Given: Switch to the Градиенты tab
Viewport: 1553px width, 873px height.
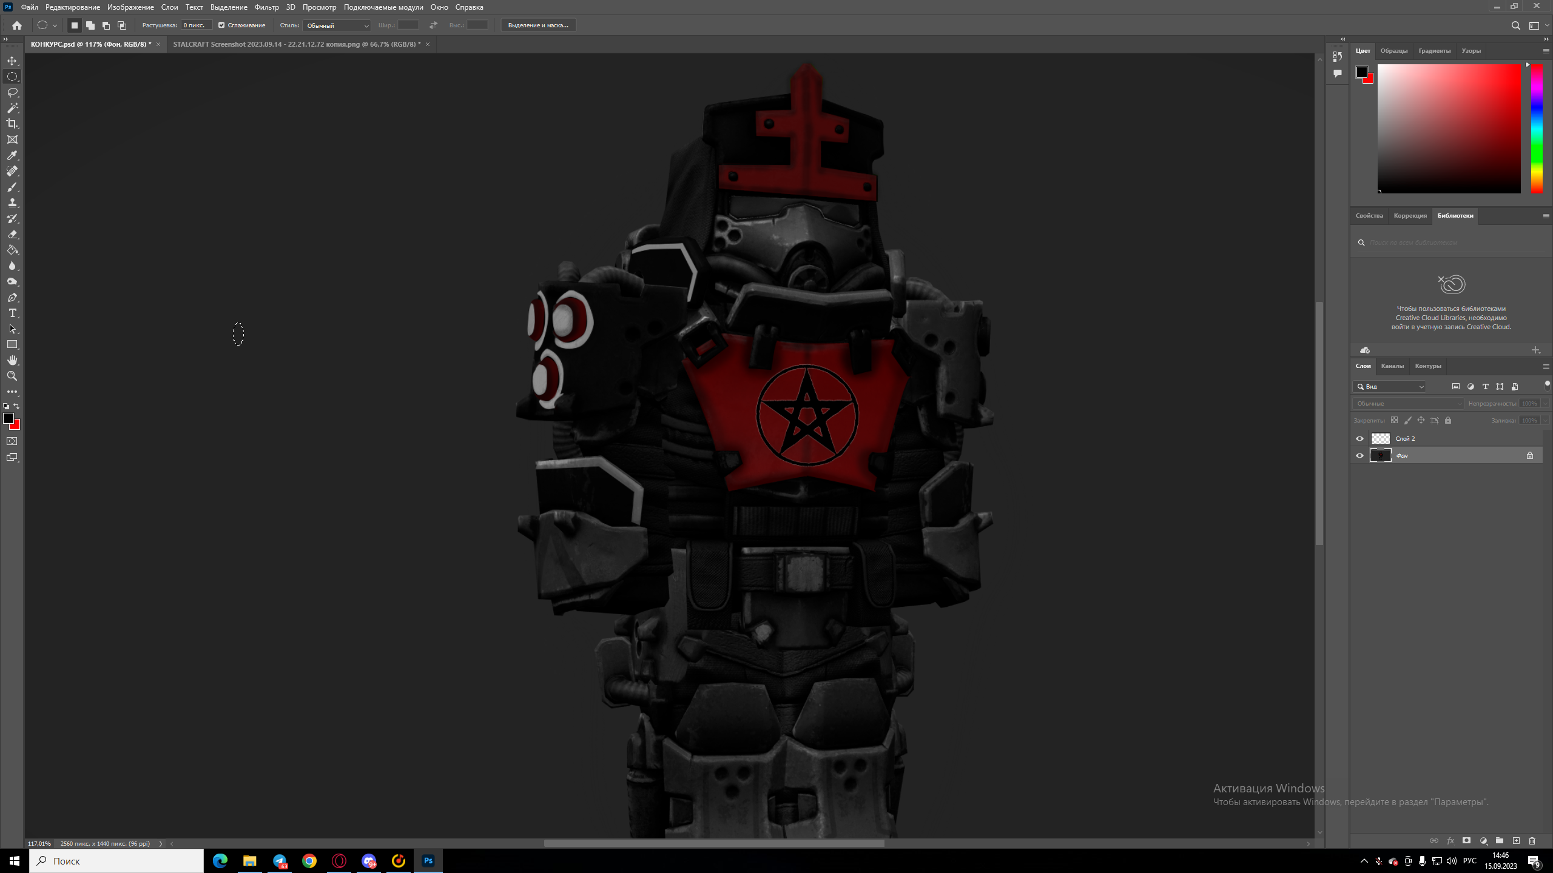Looking at the screenshot, I should (x=1435, y=51).
